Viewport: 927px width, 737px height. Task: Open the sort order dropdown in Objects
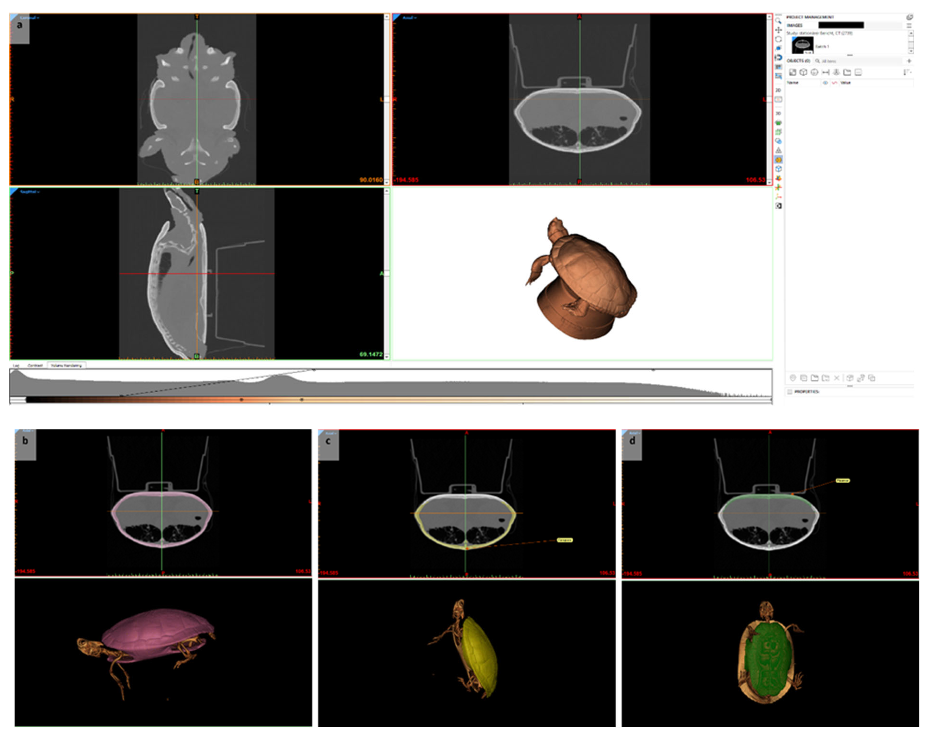(x=907, y=72)
